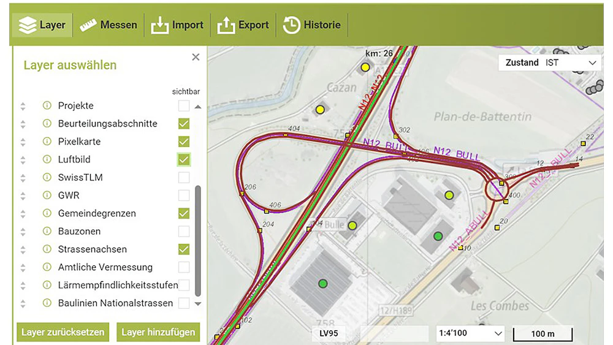Open the Messen tool tab

(109, 25)
